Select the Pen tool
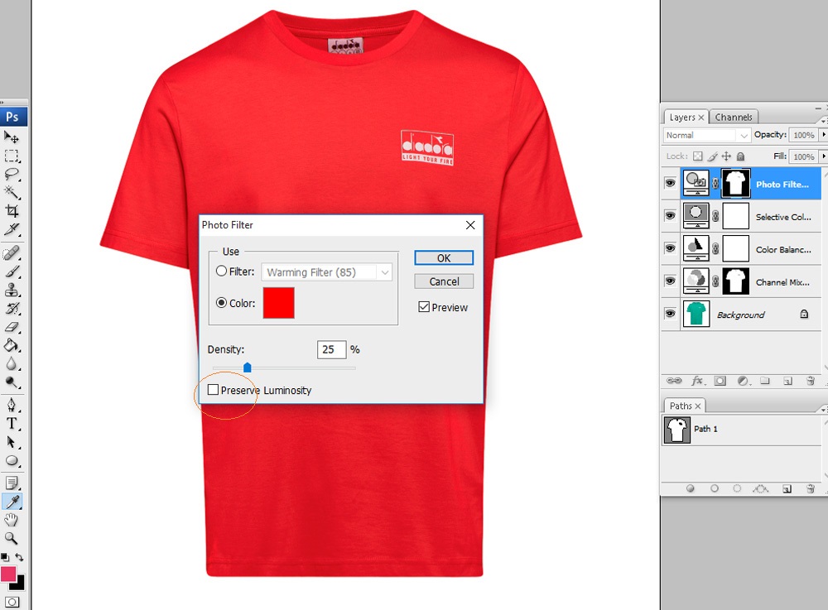The height and width of the screenshot is (610, 828). pyautogui.click(x=11, y=406)
